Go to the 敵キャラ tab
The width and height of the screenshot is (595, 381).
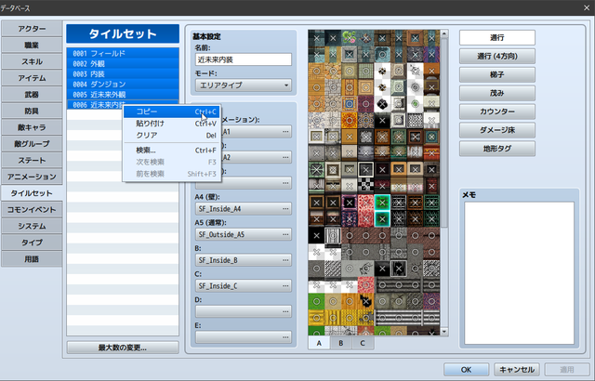tap(32, 127)
